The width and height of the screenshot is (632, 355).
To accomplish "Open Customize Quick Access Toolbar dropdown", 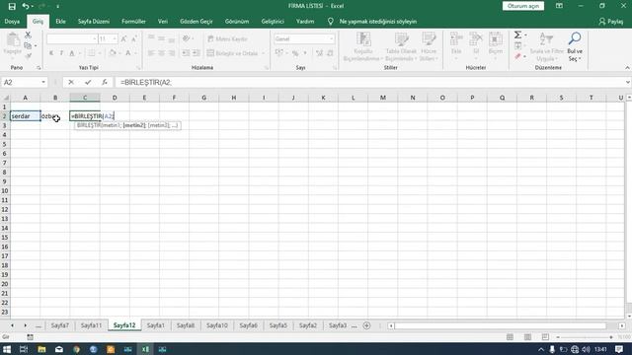I will click(x=57, y=6).
